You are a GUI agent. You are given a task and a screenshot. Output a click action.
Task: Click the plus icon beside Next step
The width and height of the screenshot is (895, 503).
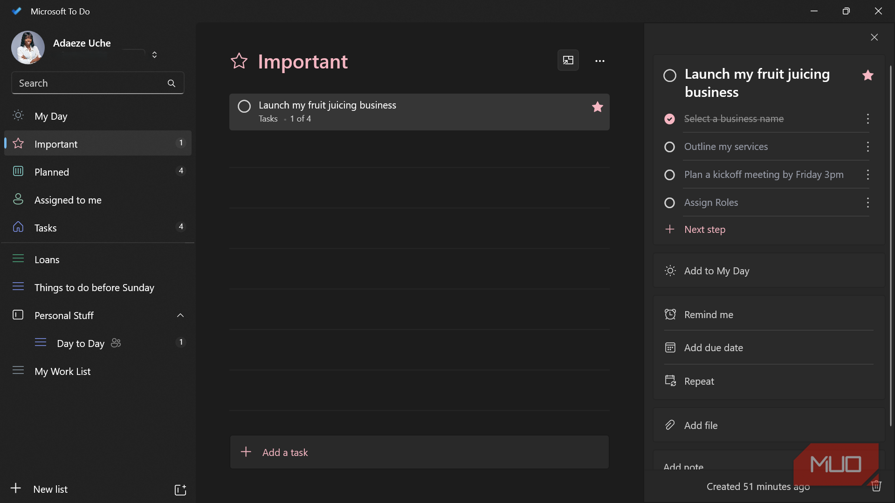click(669, 229)
